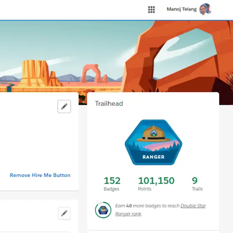Click the ranger hat on the badge
The height and width of the screenshot is (233, 233).
pyautogui.click(x=154, y=134)
